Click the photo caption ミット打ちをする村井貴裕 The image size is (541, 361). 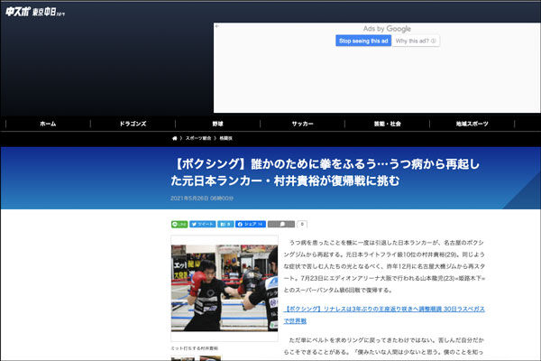click(195, 348)
